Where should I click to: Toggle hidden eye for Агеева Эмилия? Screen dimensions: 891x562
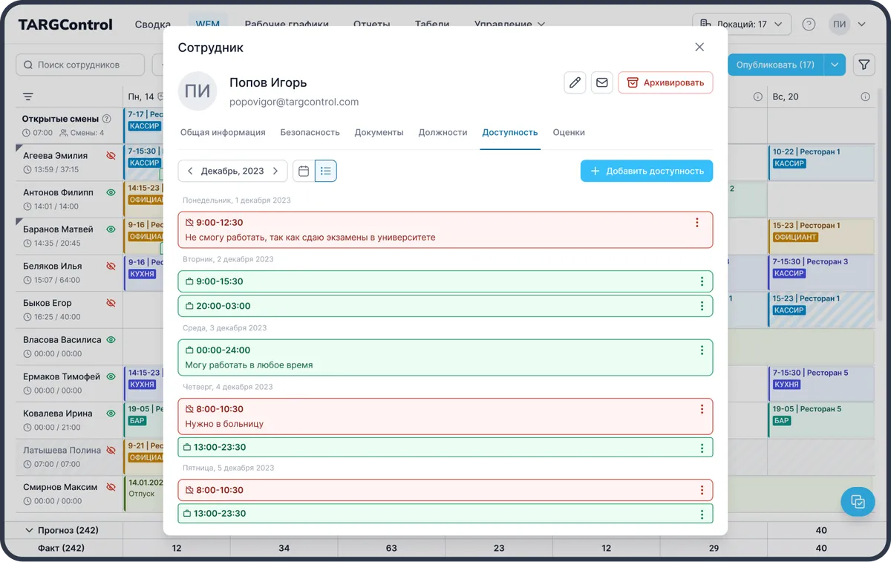pyautogui.click(x=111, y=156)
